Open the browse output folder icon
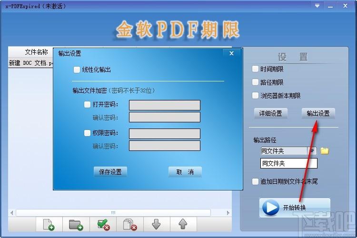 coord(325,150)
